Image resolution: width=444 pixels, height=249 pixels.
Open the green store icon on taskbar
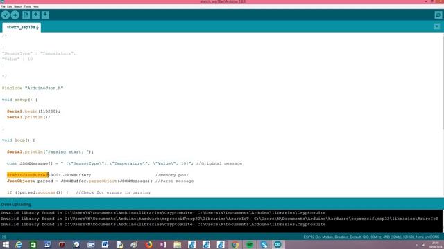coord(33,244)
